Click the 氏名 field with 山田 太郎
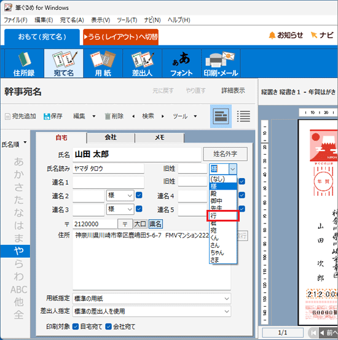Screen dimensions: 338x340 click(x=137, y=155)
